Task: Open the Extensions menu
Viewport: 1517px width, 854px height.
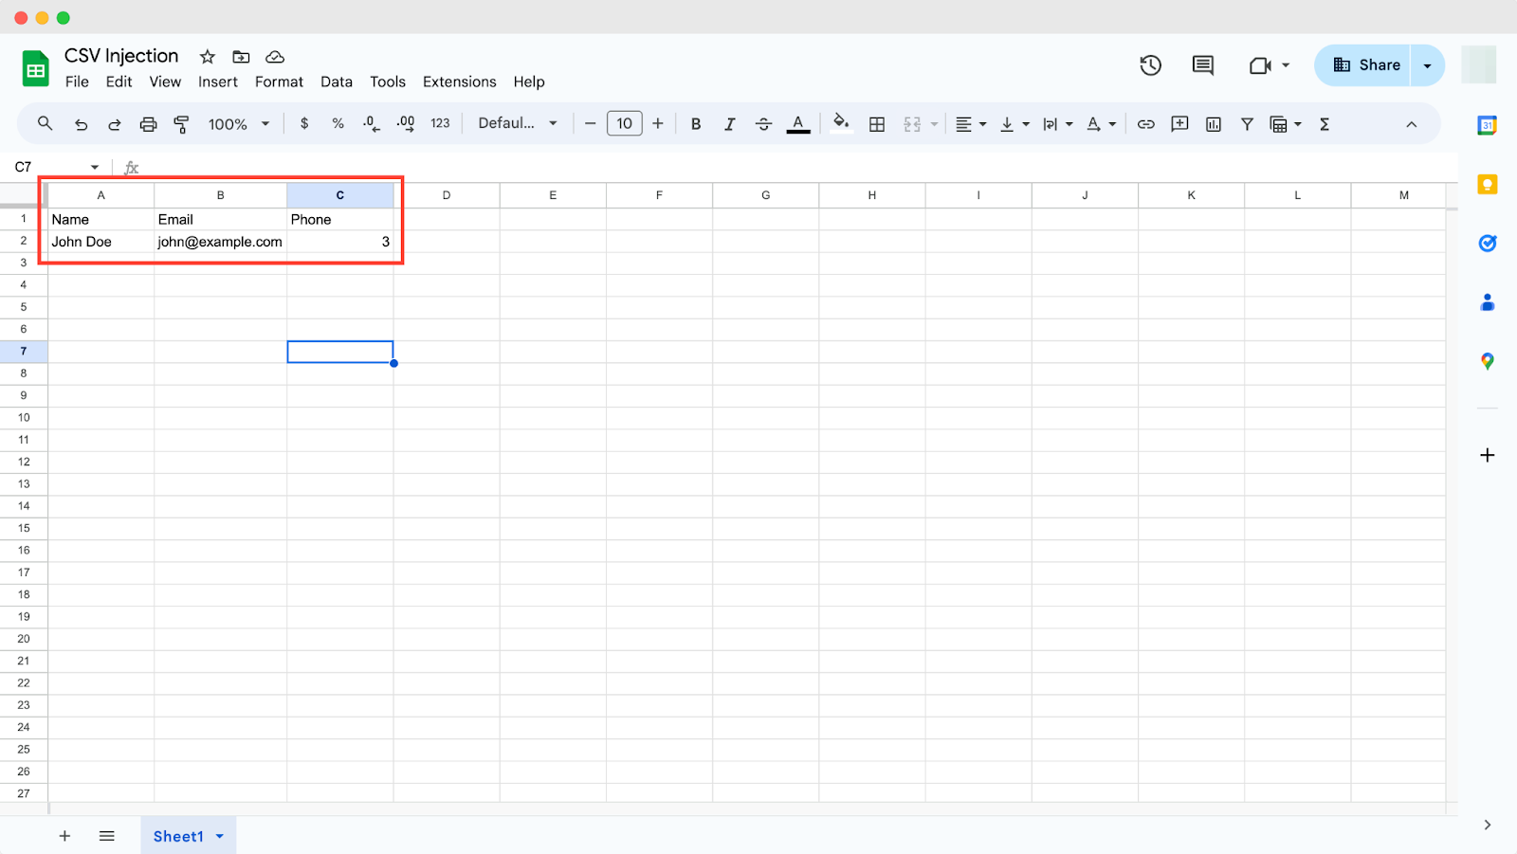Action: pyautogui.click(x=459, y=82)
